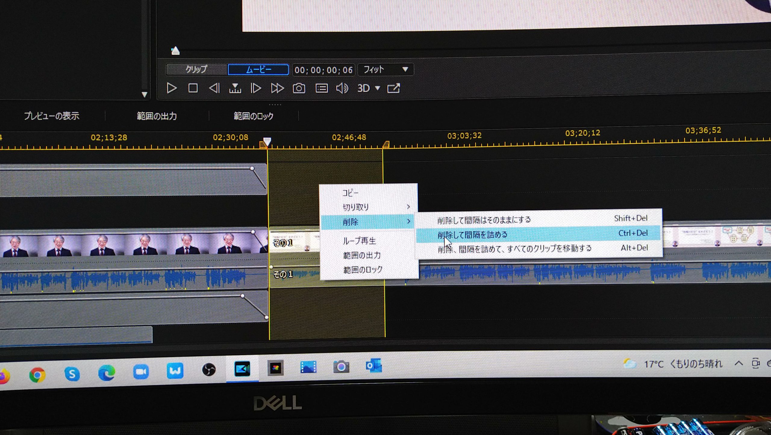Open Microsoft Edge from the taskbar
The height and width of the screenshot is (435, 771).
click(x=107, y=373)
